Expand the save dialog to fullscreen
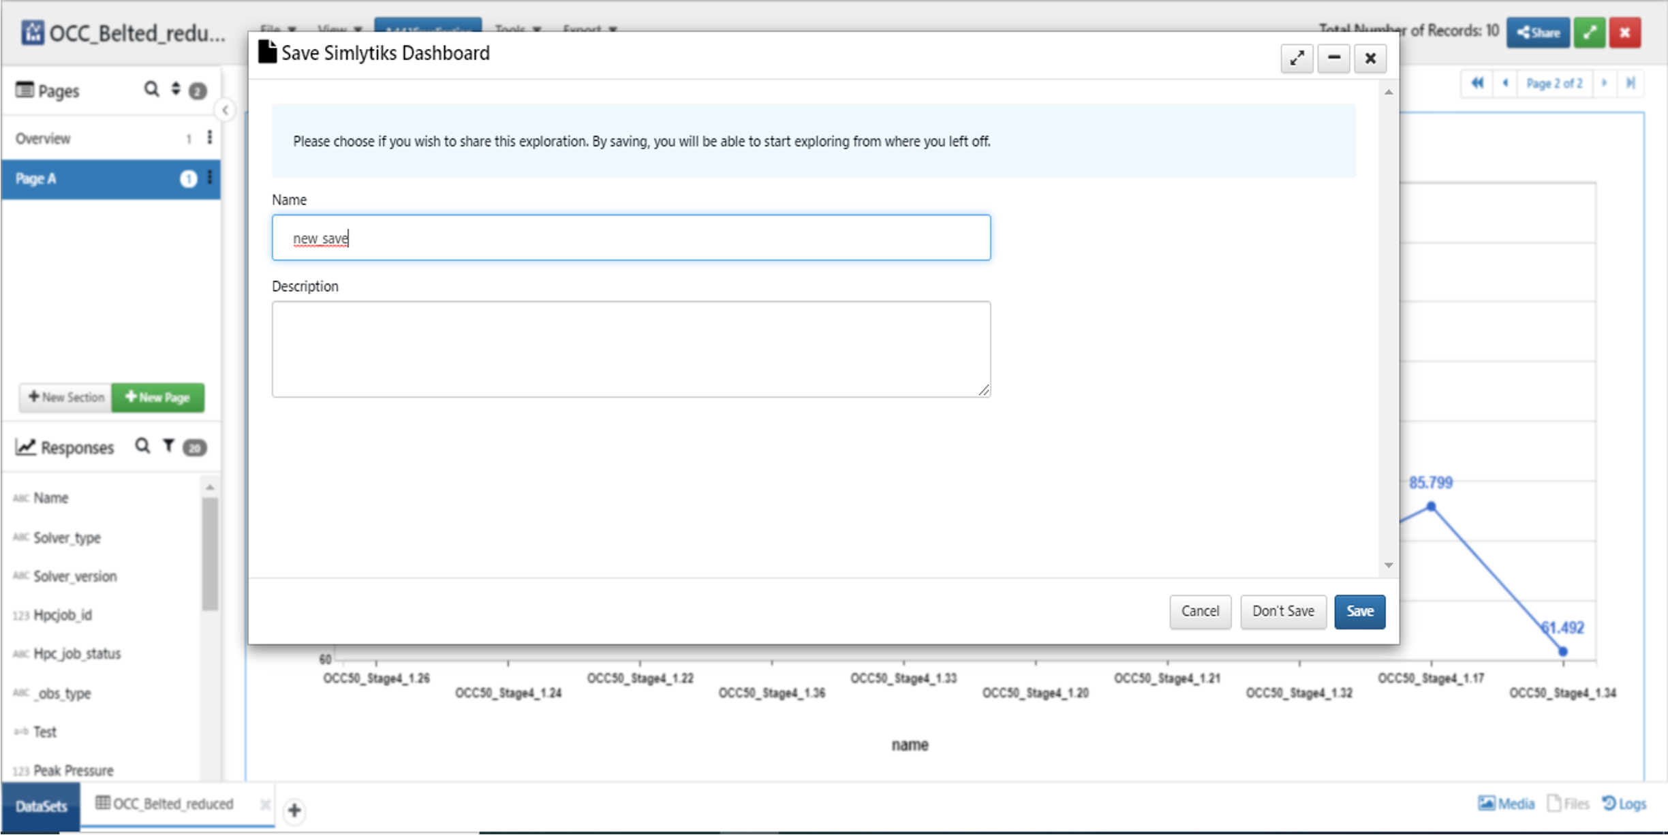Image resolution: width=1668 pixels, height=835 pixels. 1297,59
